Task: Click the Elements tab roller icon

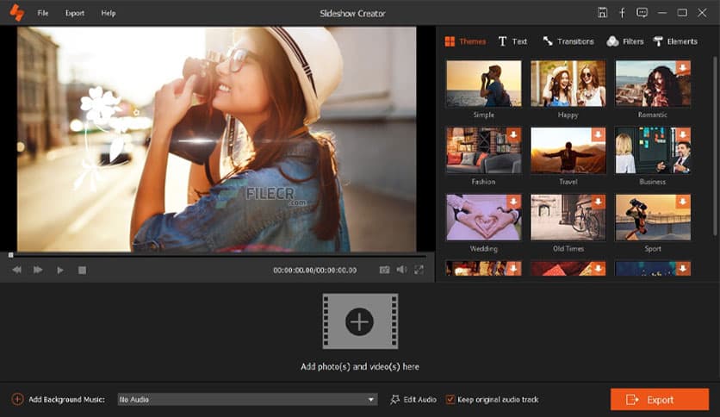Action: [658, 41]
